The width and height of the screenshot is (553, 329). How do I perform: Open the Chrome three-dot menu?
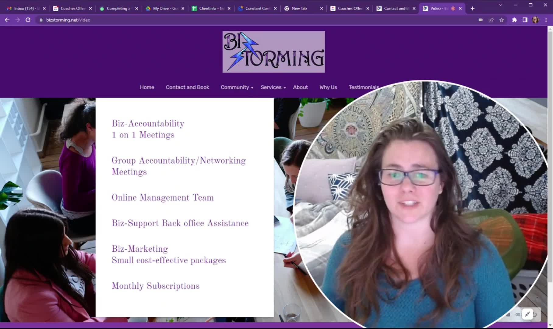pos(546,20)
